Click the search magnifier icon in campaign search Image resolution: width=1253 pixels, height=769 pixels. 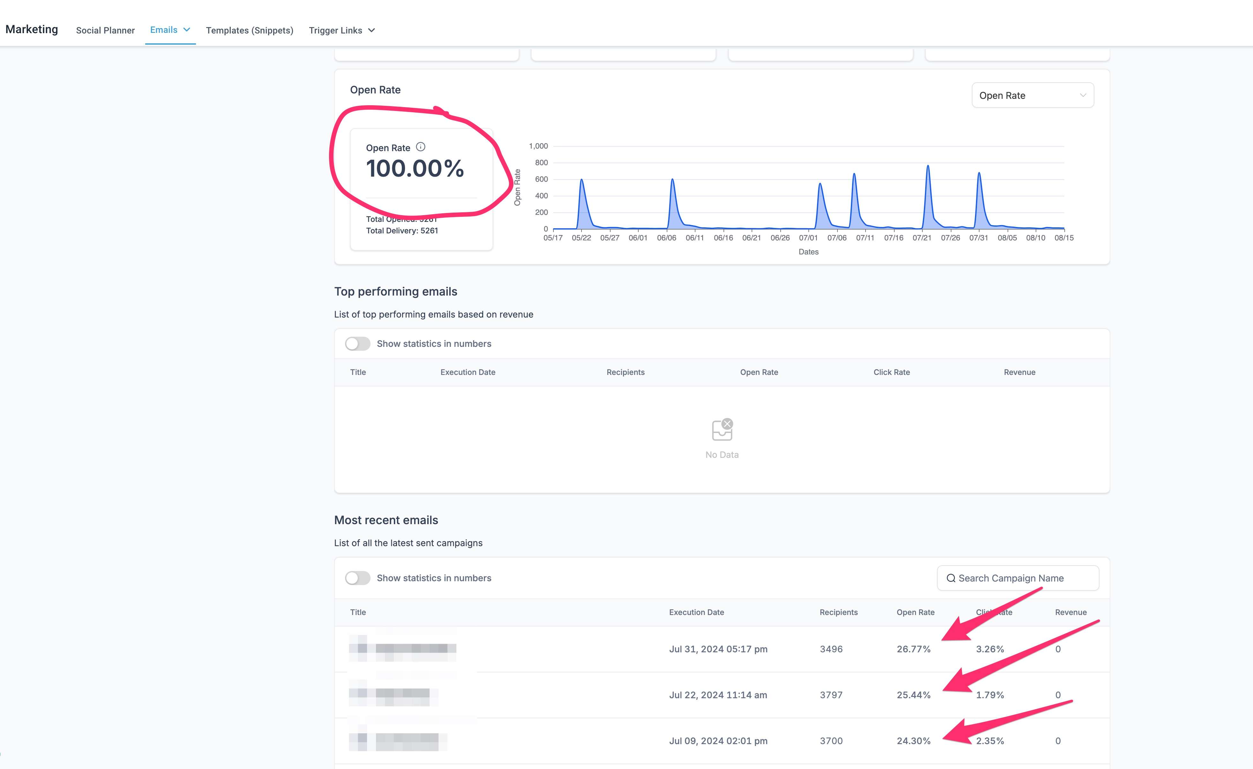(950, 578)
